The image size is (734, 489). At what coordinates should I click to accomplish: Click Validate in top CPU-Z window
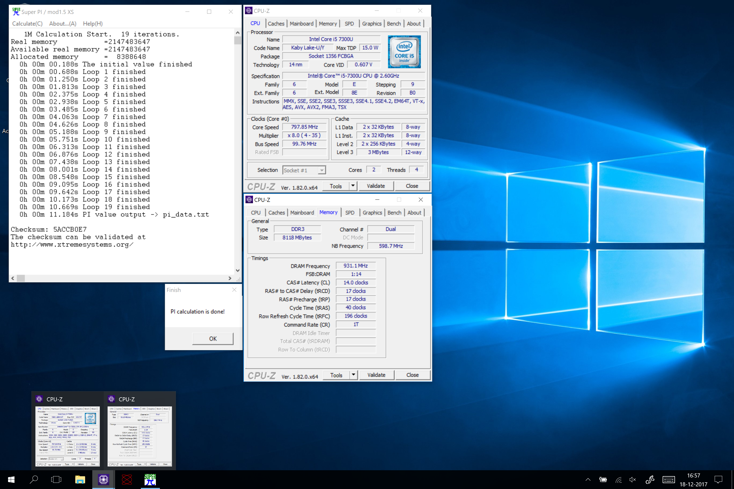coord(376,186)
